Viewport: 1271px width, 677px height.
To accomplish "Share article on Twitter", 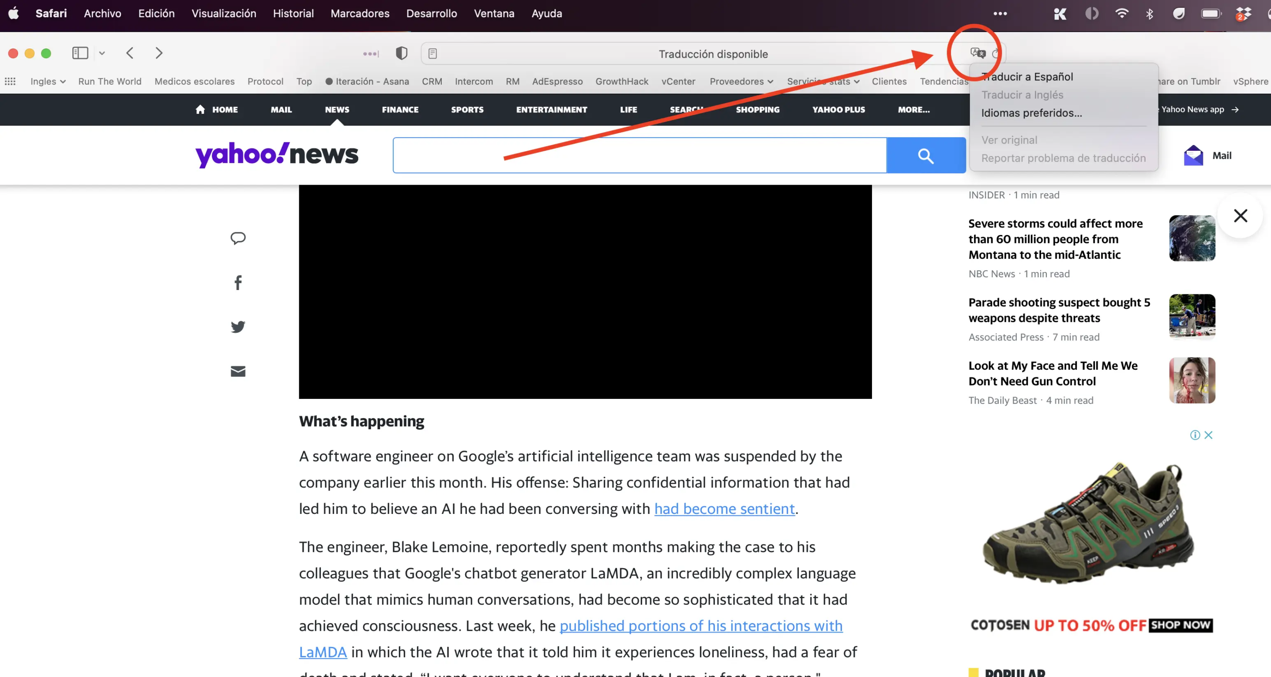I will 238,327.
